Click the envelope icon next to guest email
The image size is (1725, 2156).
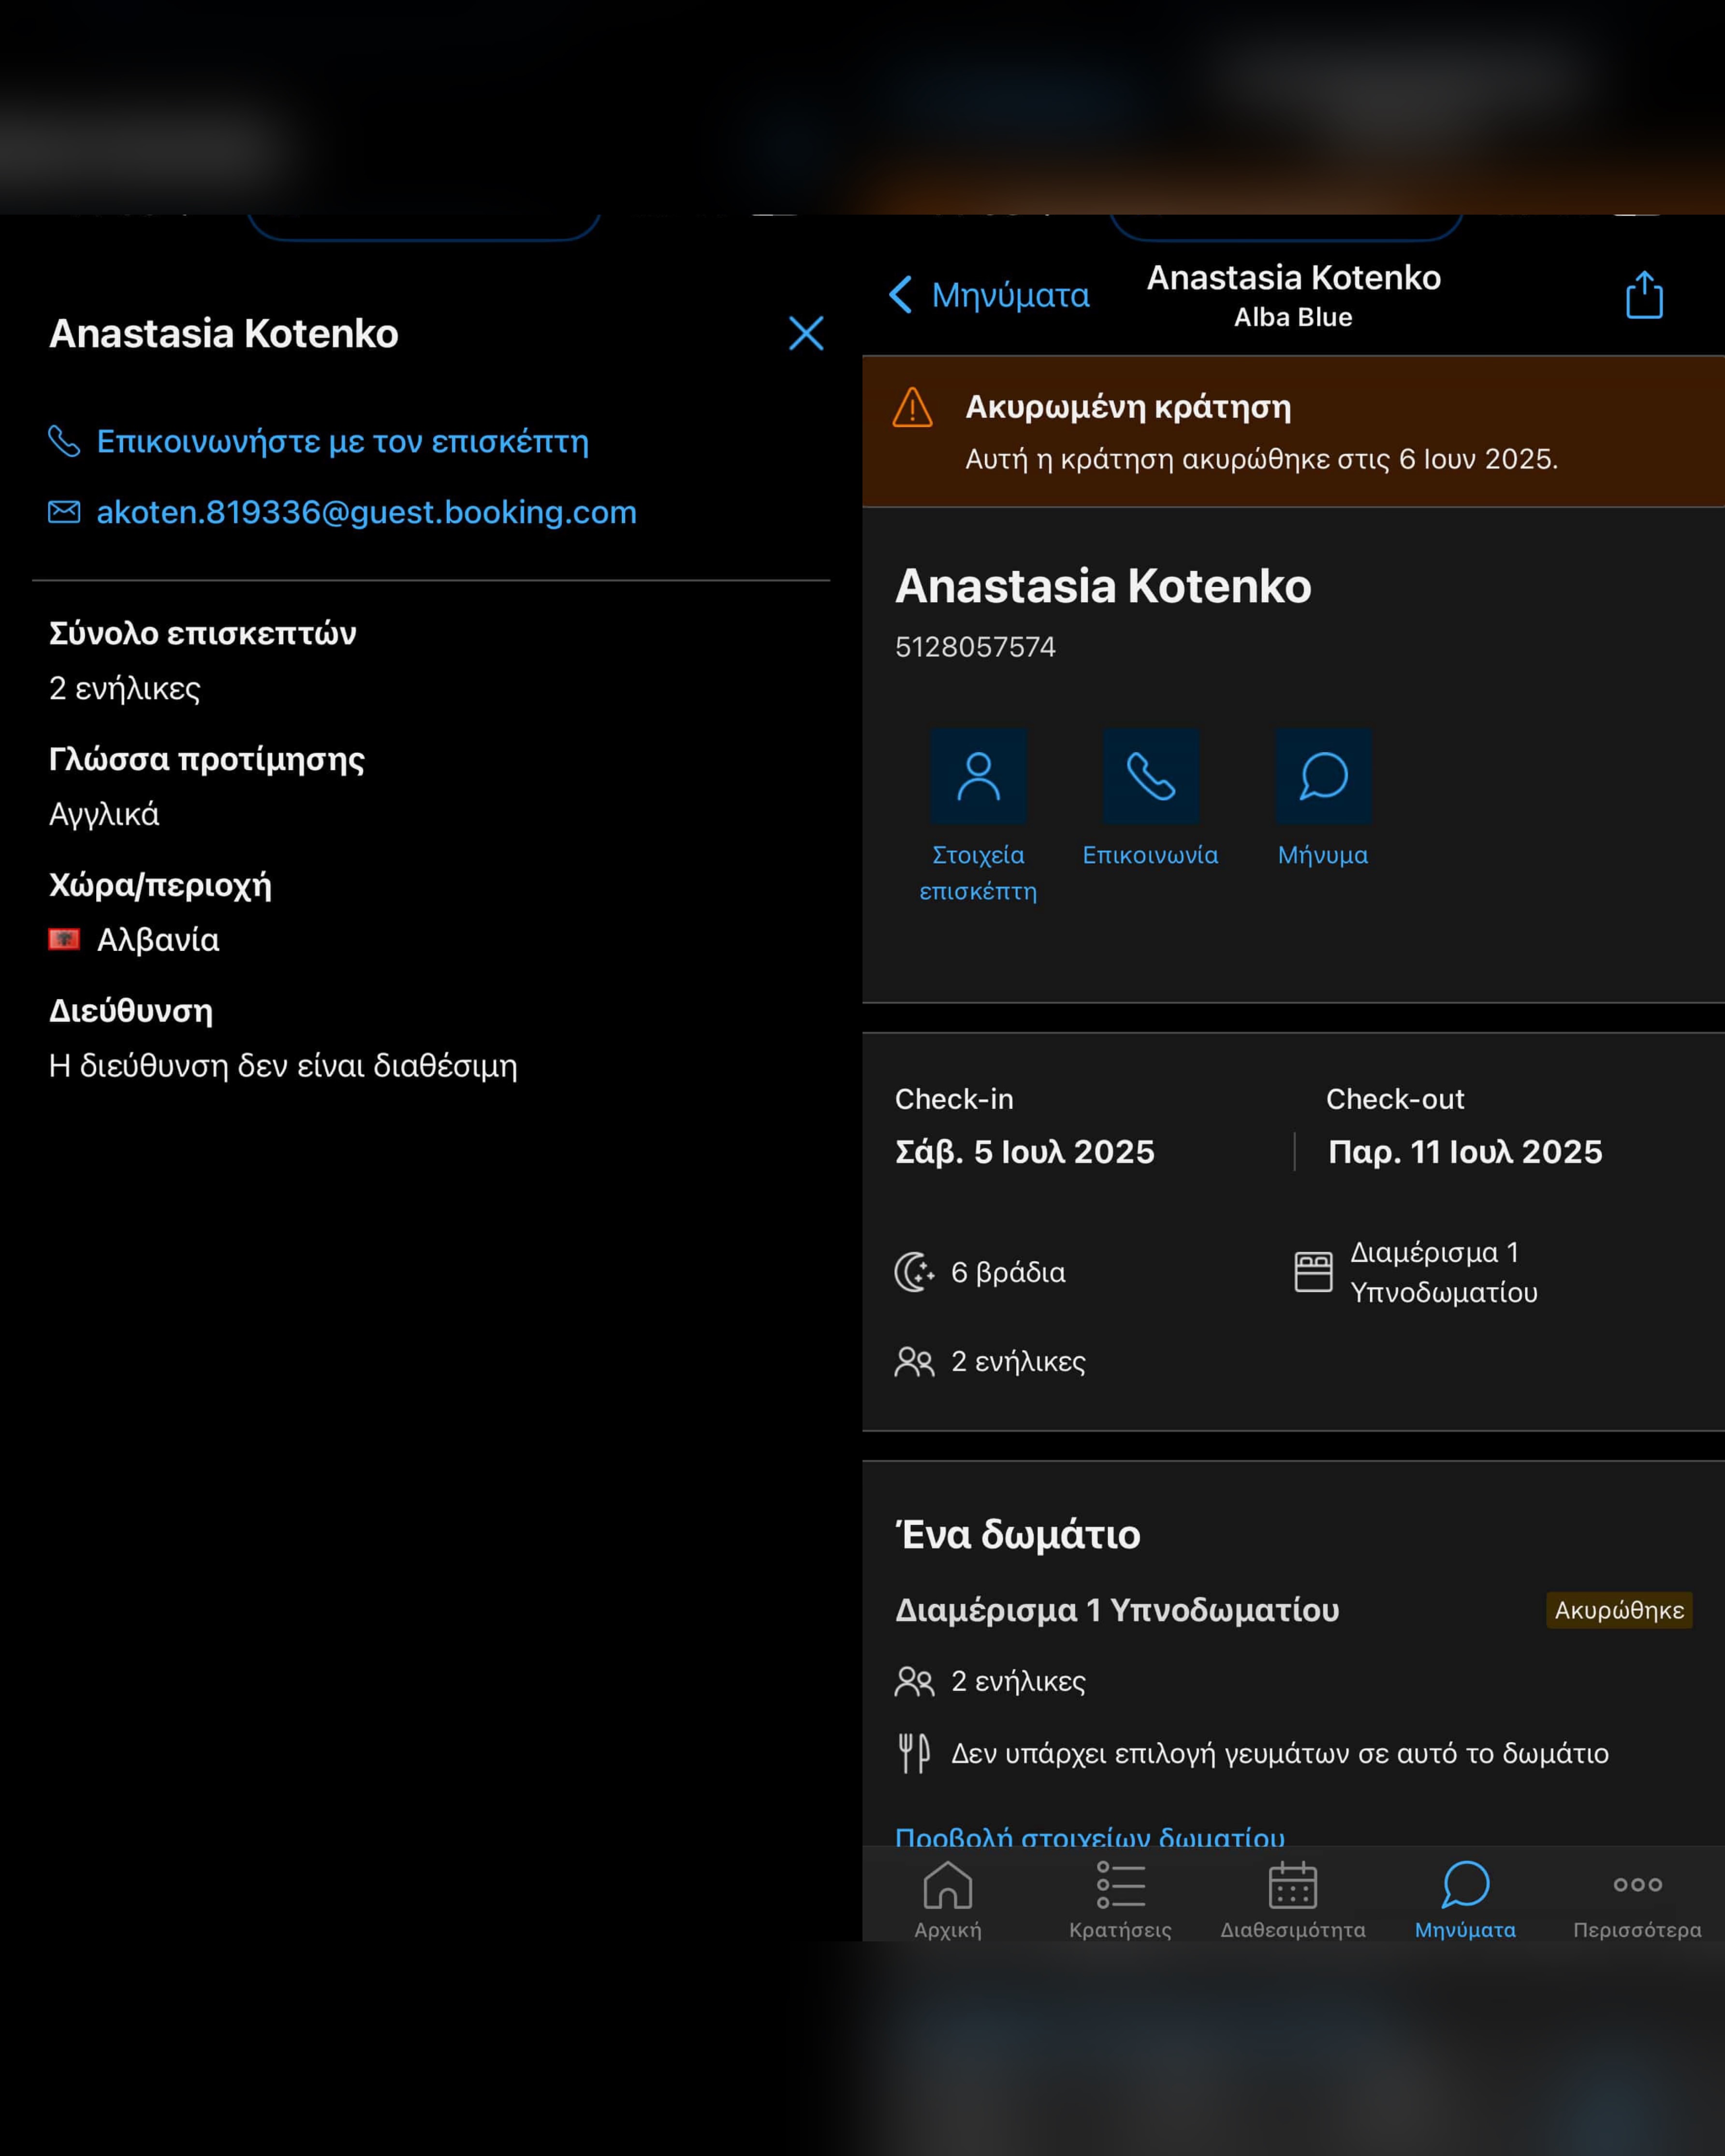(64, 512)
